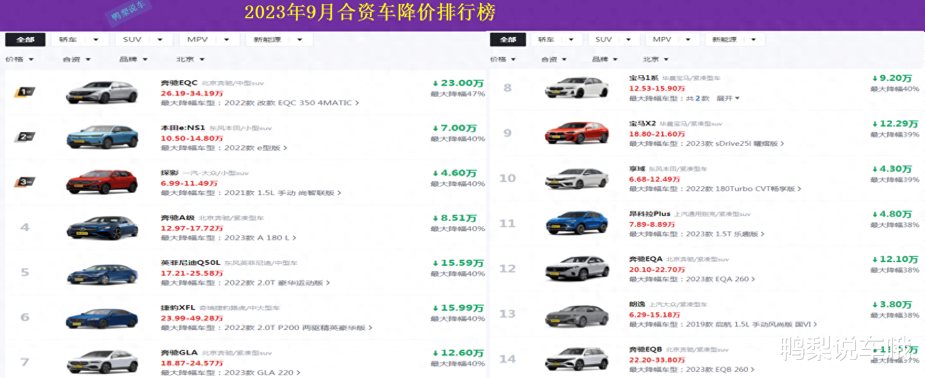Click the 奔驰GLA car image
Image resolution: width=925 pixels, height=378 pixels.
[102, 362]
